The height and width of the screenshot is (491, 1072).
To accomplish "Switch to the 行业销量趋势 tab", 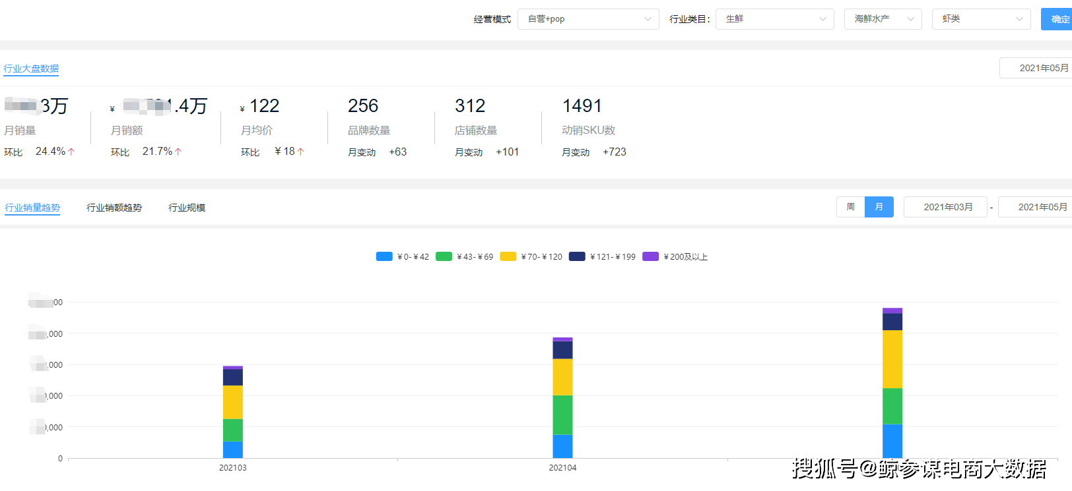I will [x=32, y=208].
